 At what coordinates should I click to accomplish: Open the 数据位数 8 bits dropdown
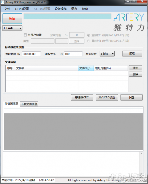[107, 54]
